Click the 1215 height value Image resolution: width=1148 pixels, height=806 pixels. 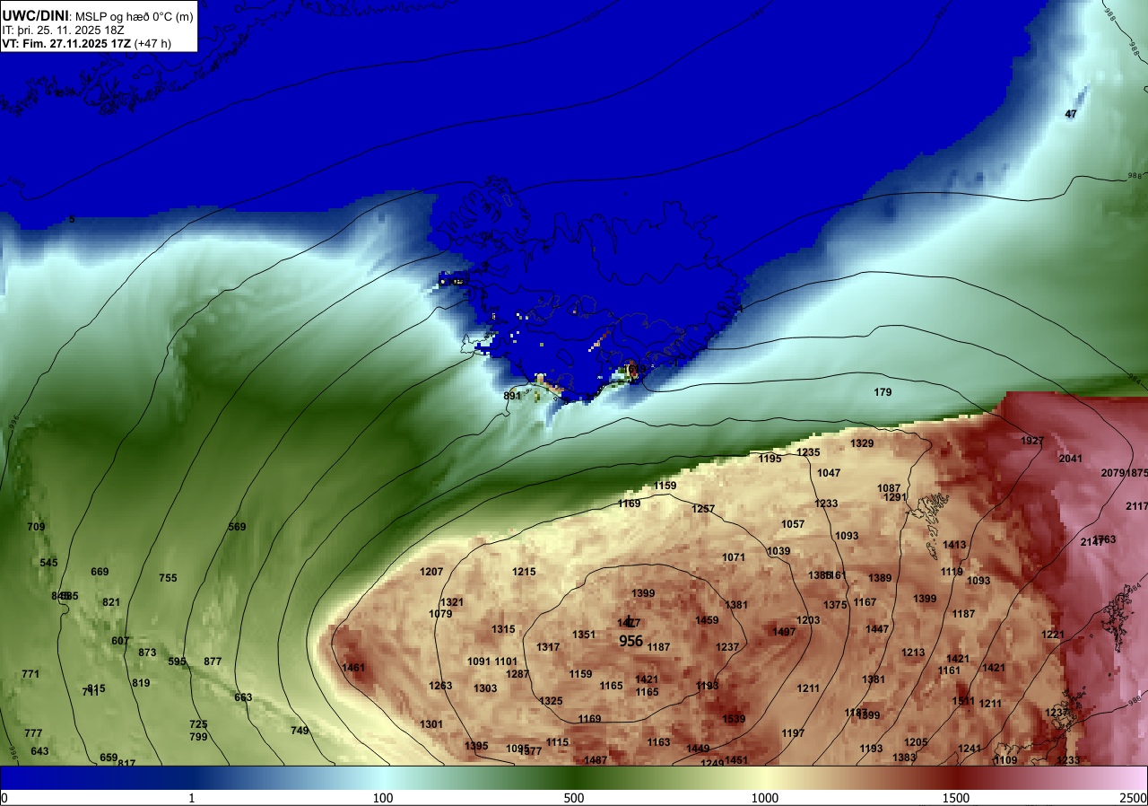(x=524, y=572)
